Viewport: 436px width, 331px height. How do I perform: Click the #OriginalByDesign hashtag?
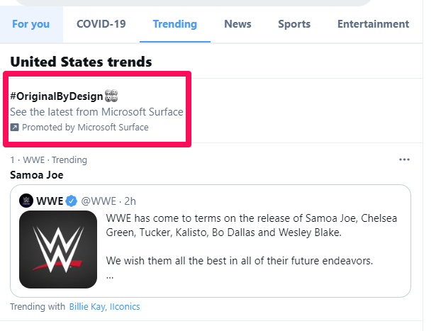57,96
